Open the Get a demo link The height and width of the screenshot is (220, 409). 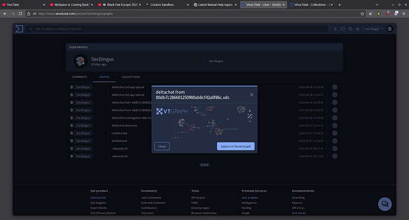click(x=250, y=198)
